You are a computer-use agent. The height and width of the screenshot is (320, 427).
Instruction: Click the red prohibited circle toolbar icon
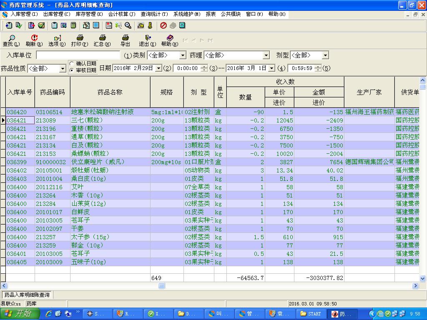point(163,25)
